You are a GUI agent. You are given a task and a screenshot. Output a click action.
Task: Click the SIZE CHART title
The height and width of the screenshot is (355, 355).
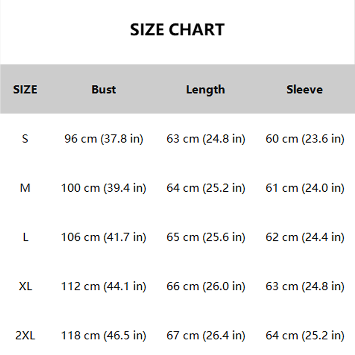177,30
